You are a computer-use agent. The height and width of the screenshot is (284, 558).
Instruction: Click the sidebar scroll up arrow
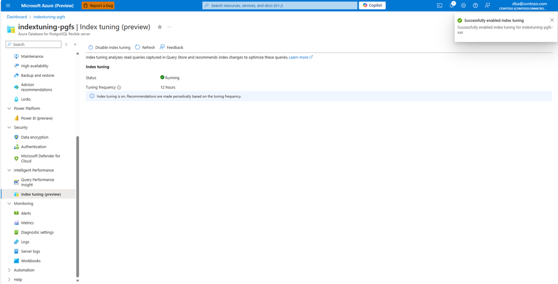[78, 53]
